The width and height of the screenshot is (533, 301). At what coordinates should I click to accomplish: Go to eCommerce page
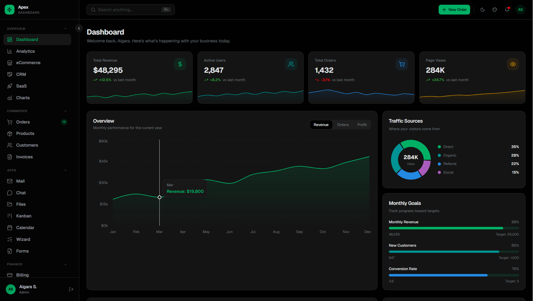(37, 63)
